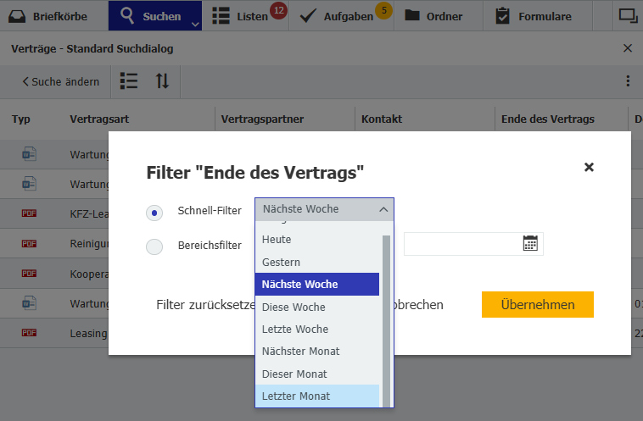Select the Schnell-Filter radio button
Image resolution: width=643 pixels, height=421 pixels.
point(154,213)
